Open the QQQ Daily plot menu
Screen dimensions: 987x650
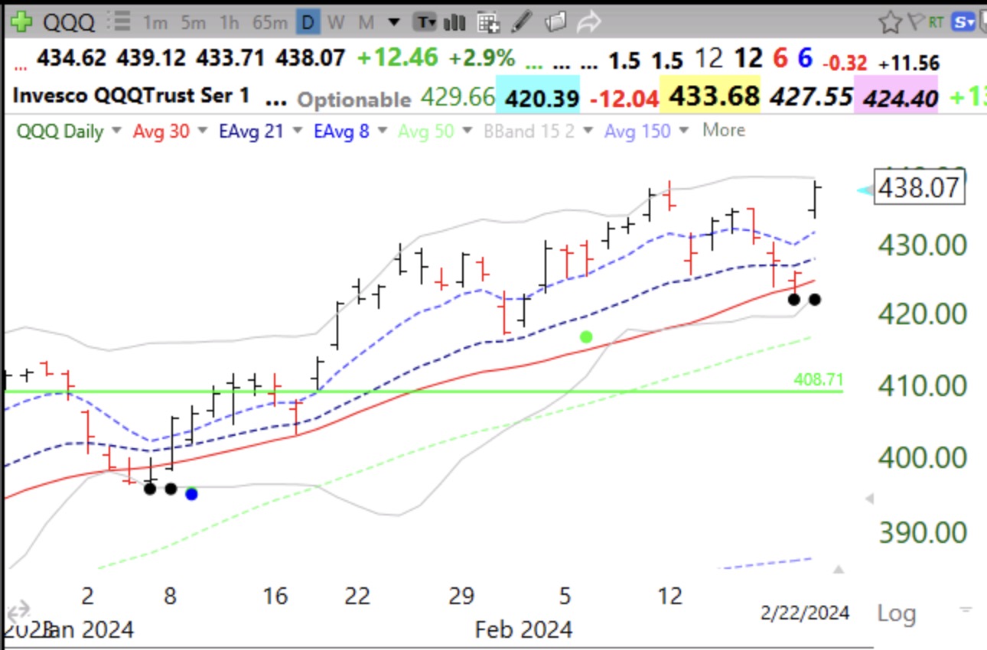point(116,131)
